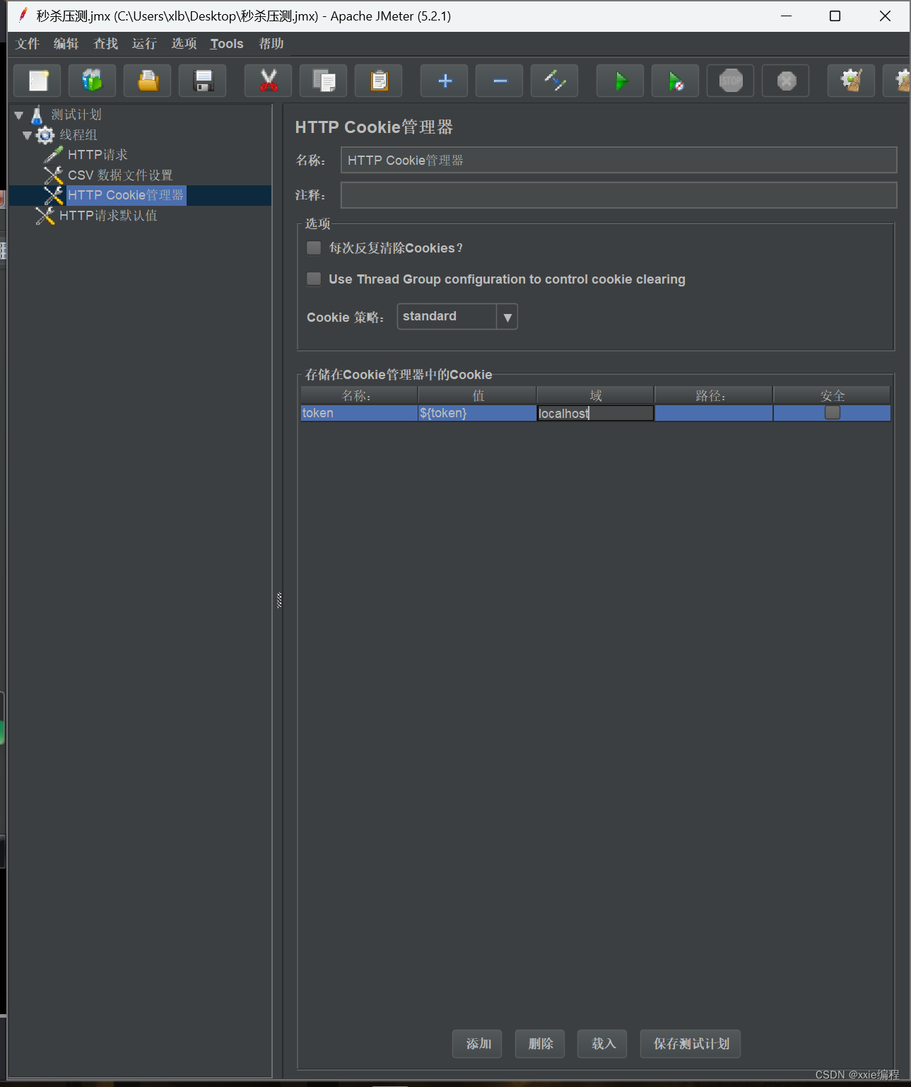Open the 运行 menu
The width and height of the screenshot is (911, 1087).
(144, 44)
